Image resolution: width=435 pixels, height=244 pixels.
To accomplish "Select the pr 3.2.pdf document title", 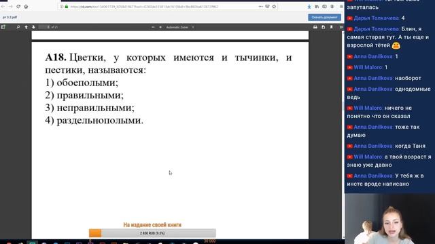I will [x=10, y=17].
